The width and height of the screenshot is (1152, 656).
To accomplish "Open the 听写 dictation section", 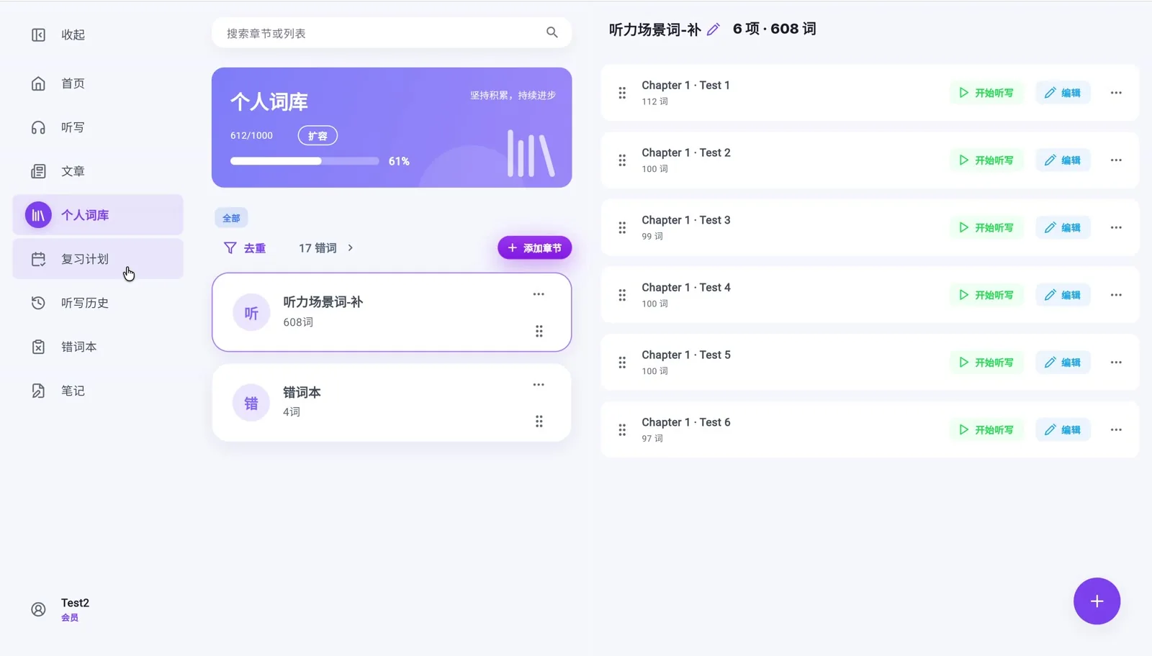I will 98,127.
